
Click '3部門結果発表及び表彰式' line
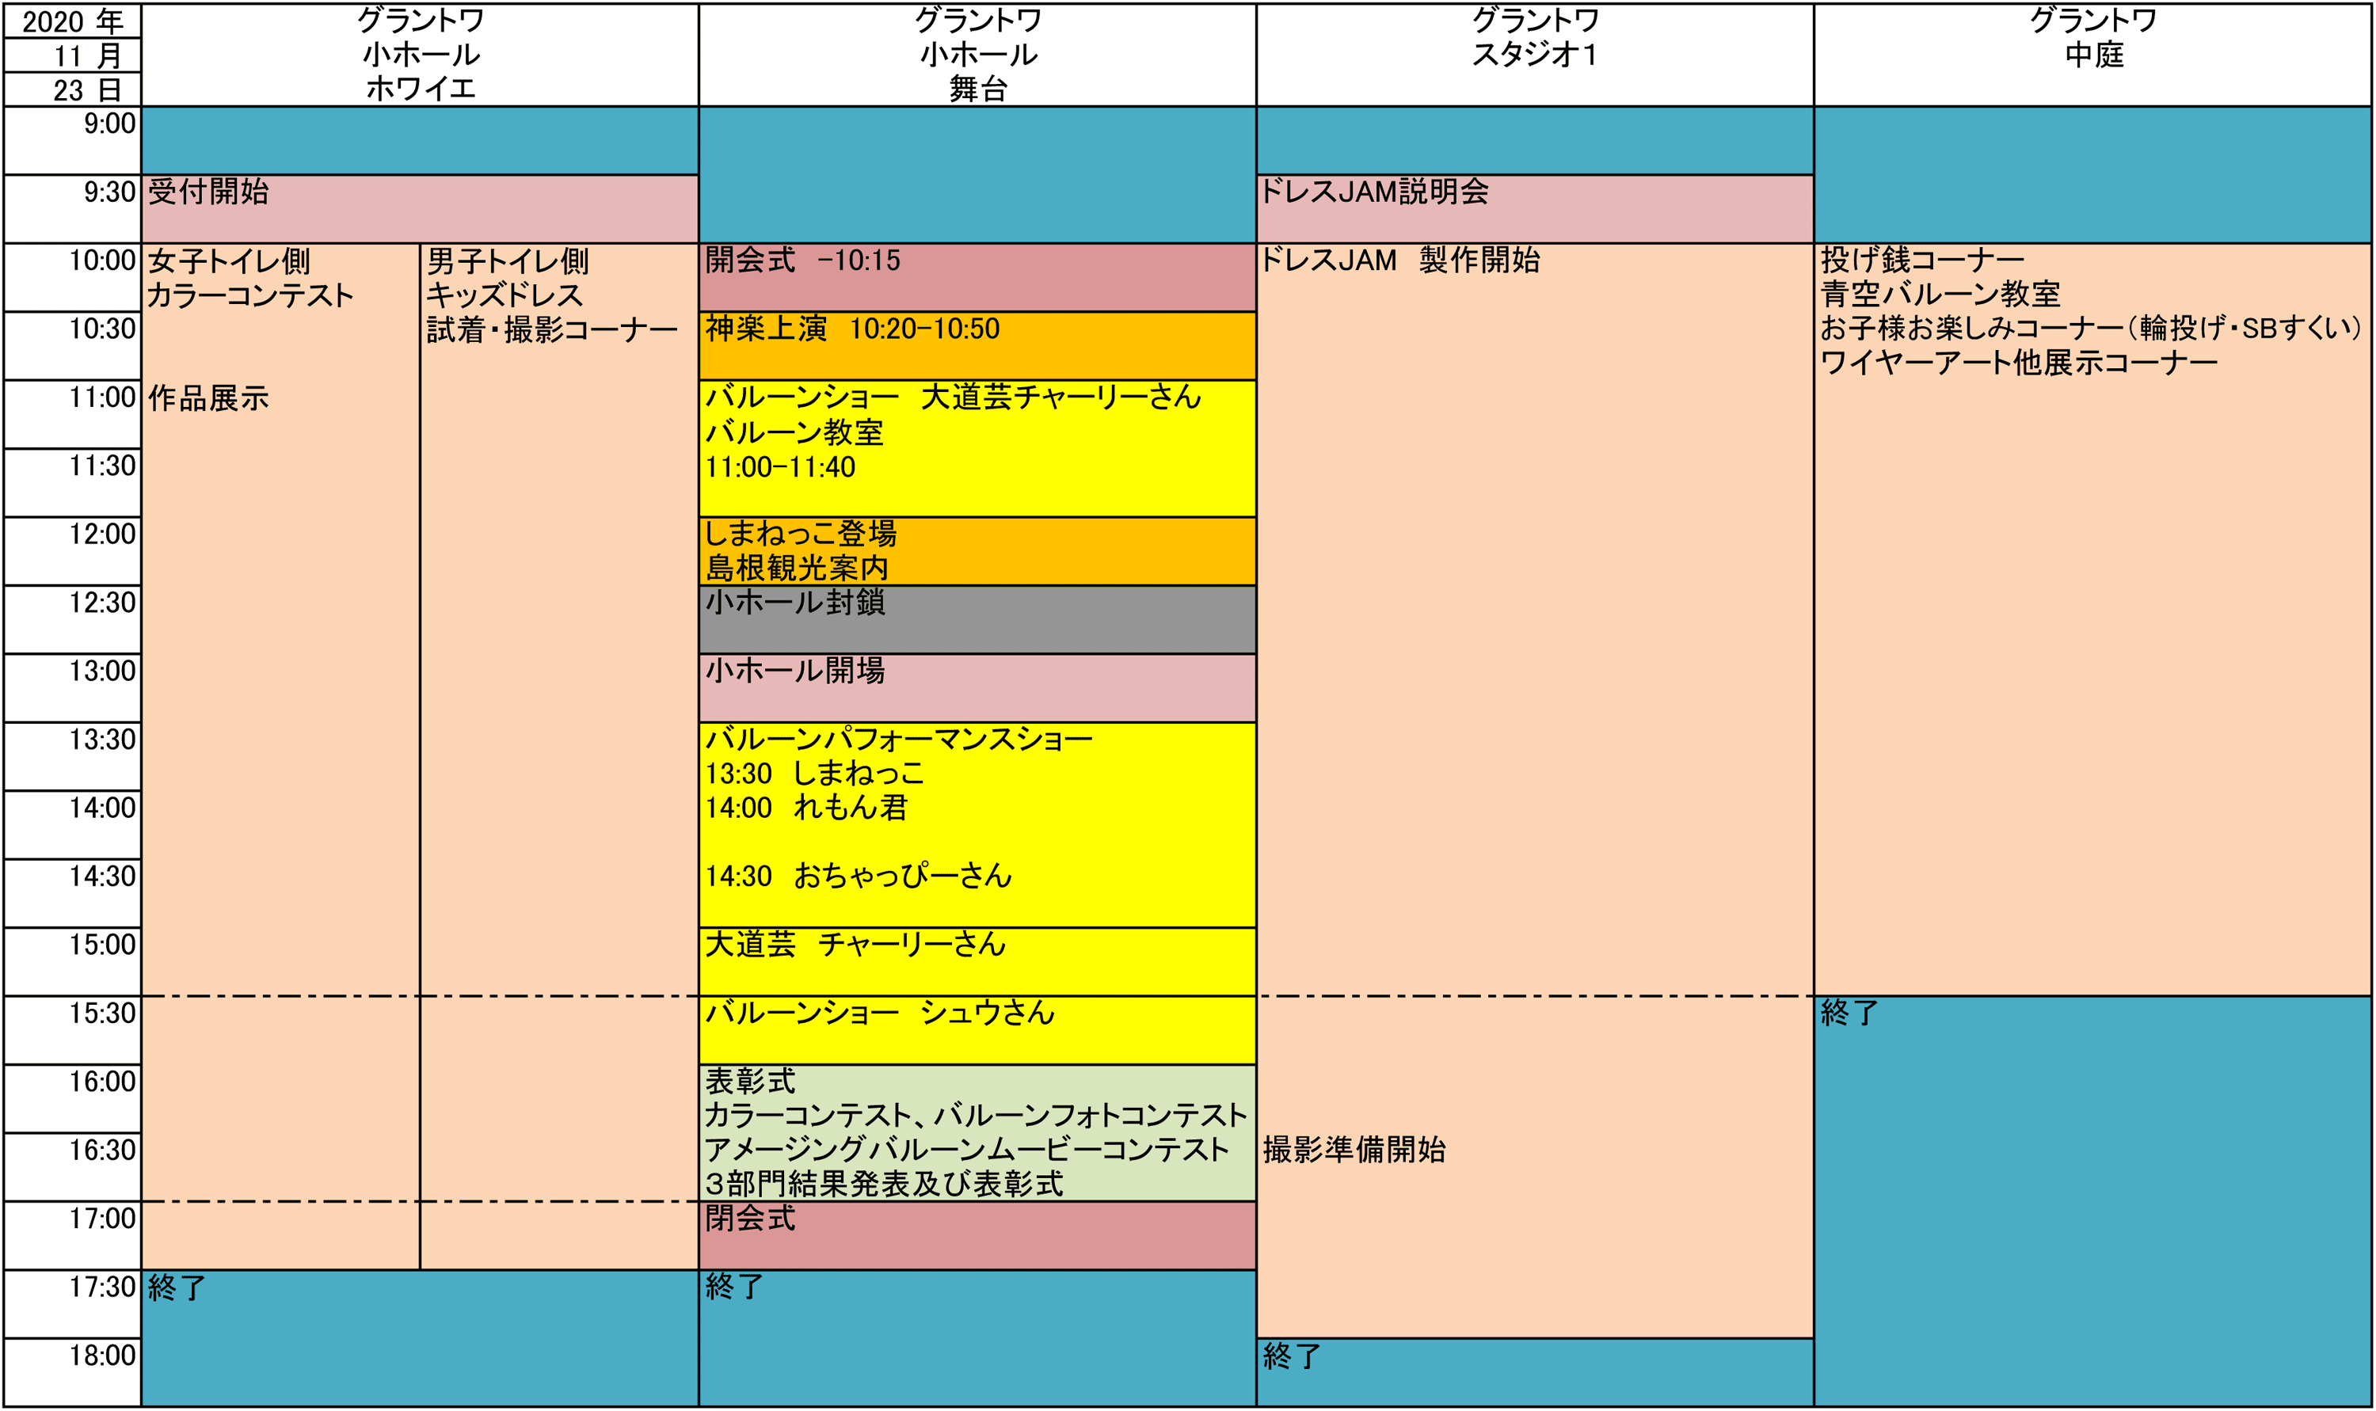[x=884, y=1184]
